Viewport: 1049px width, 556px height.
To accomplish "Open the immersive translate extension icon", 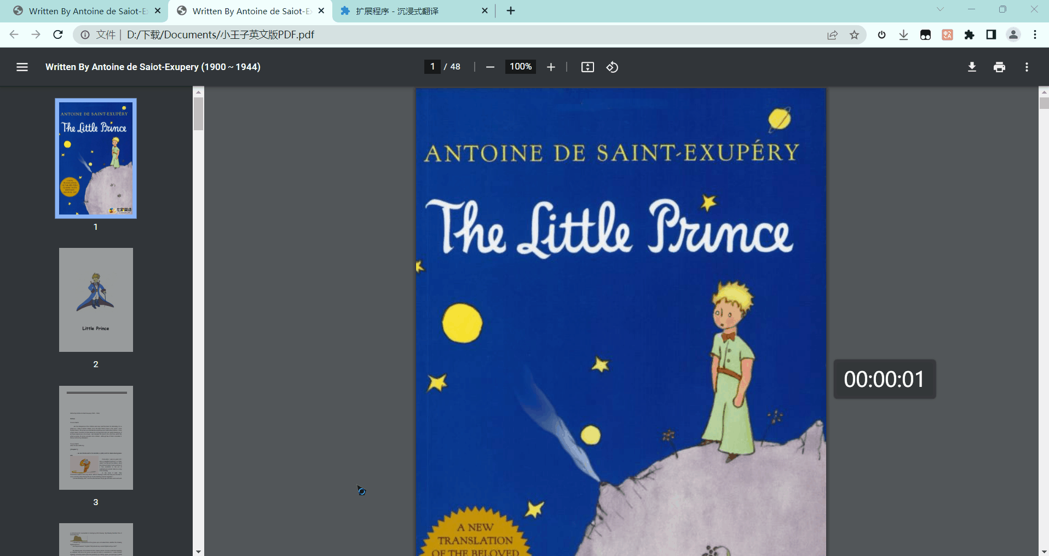I will [947, 35].
